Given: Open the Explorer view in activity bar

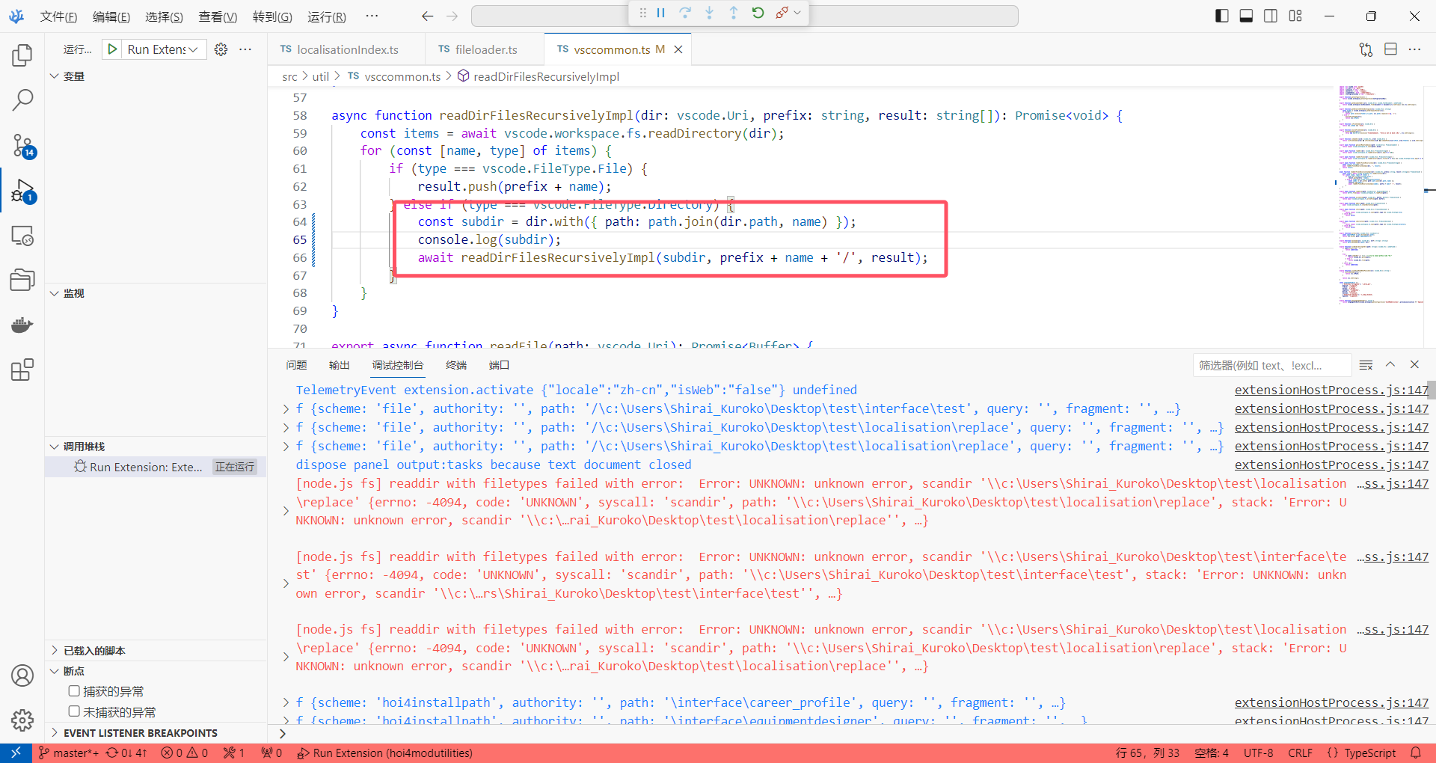Looking at the screenshot, I should pos(22,55).
